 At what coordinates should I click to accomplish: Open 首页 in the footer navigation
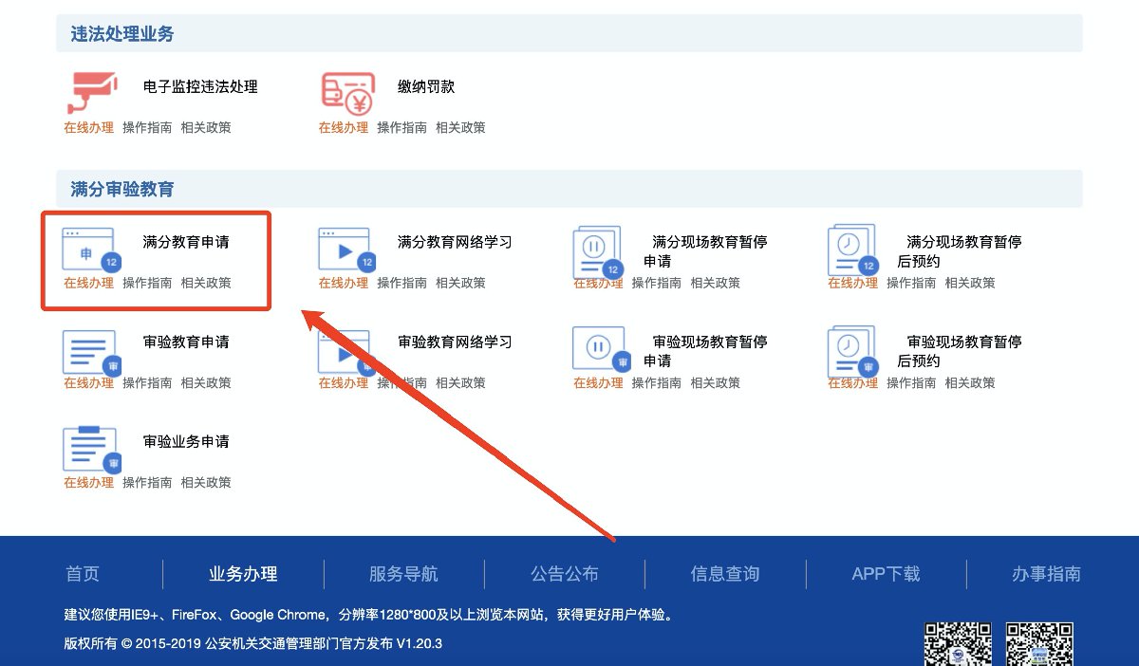pos(83,574)
